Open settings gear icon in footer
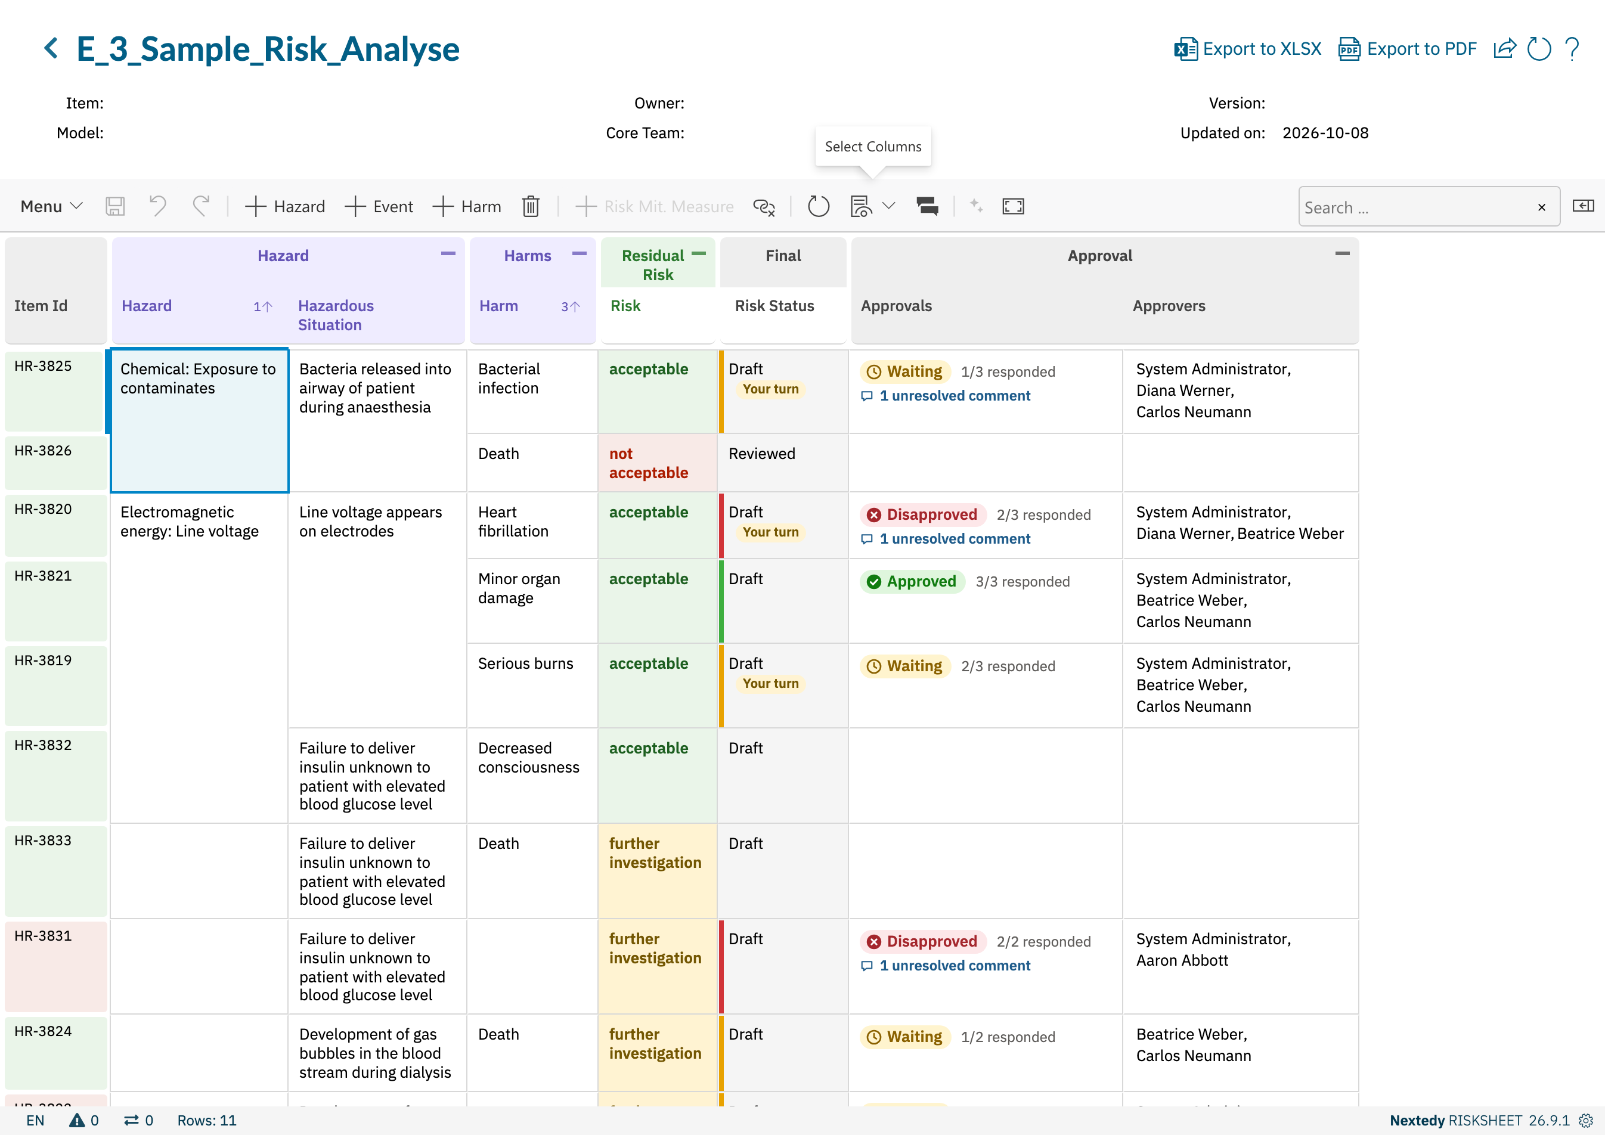Image resolution: width=1605 pixels, height=1135 pixels. 1585,1120
